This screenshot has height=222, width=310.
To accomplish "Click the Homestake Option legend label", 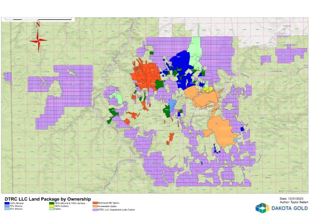I will click(x=107, y=207).
